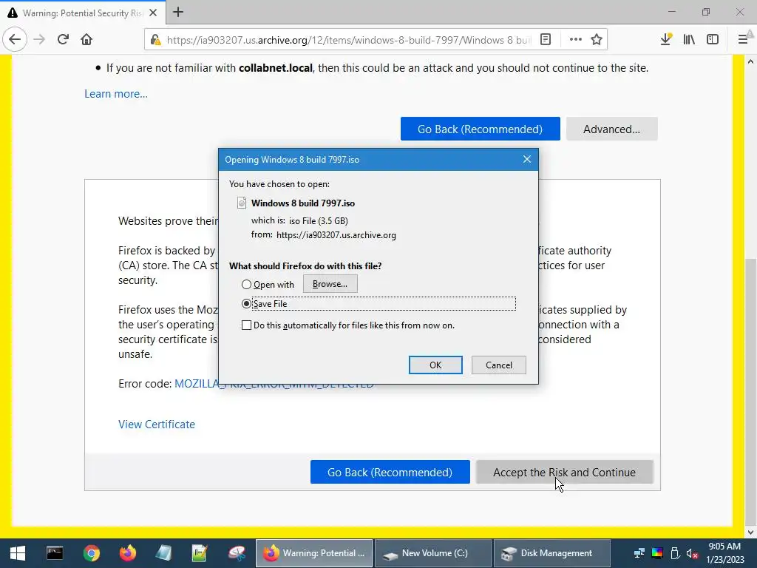This screenshot has width=757, height=568.
Task: Click scrollbar up arrow
Action: click(x=750, y=61)
